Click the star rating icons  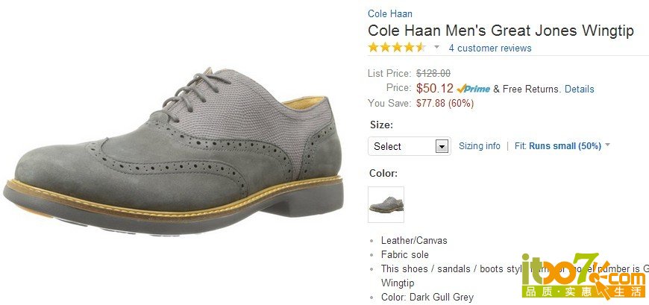pyautogui.click(x=397, y=47)
